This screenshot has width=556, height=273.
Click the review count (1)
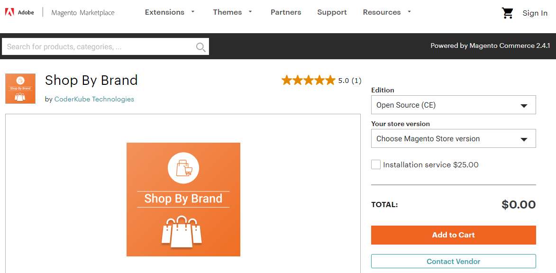[356, 81]
